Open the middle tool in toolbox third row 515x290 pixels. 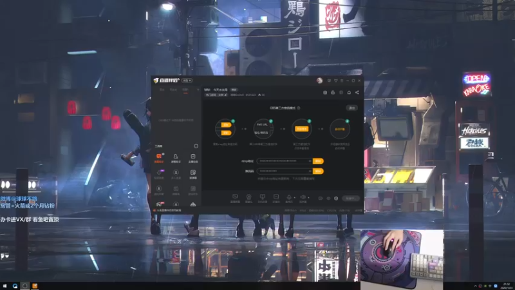tap(176, 190)
